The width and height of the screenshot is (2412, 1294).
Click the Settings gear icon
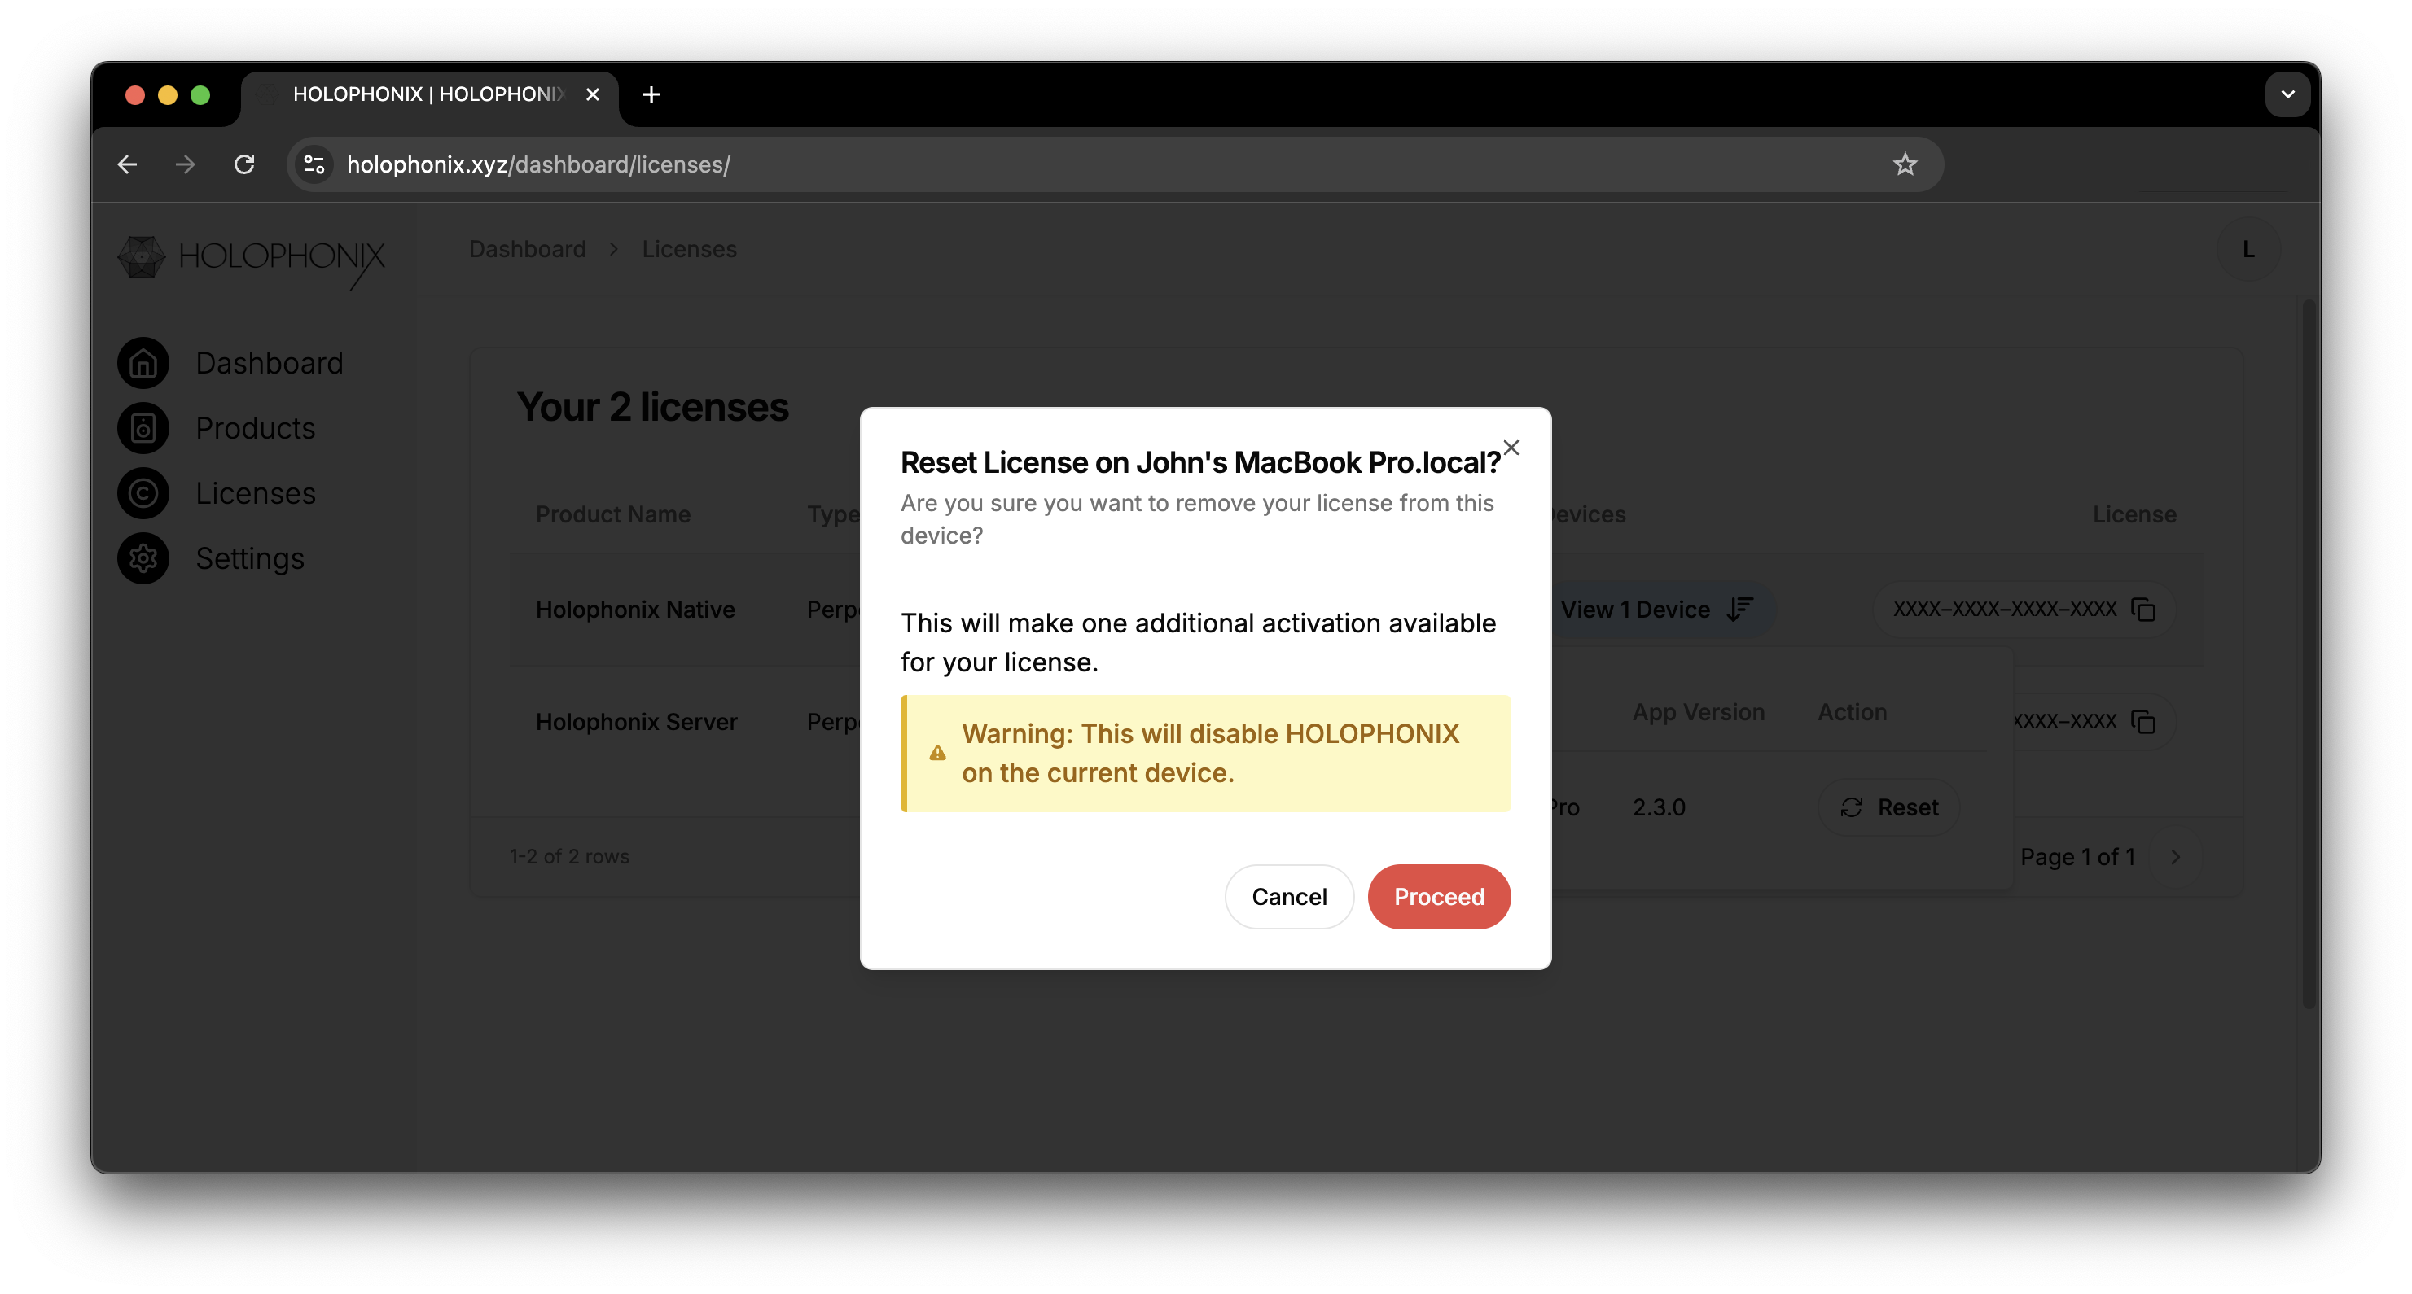pos(143,558)
